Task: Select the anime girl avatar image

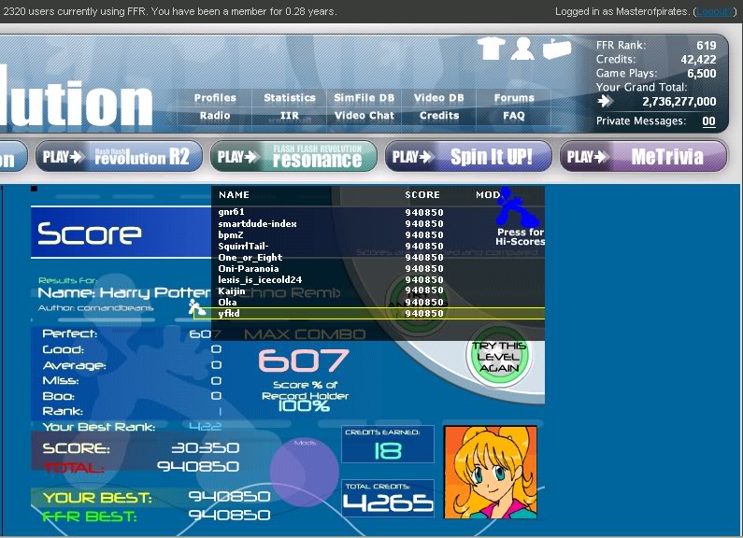Action: click(x=491, y=472)
